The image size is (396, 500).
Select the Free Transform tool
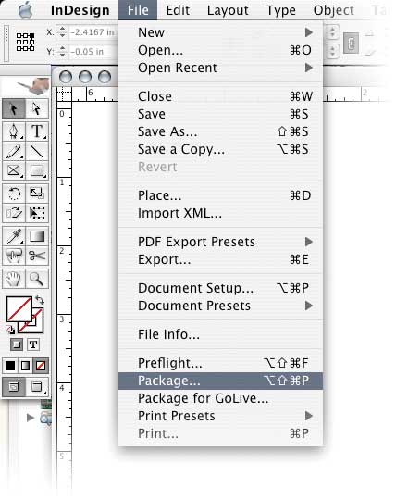(x=37, y=213)
